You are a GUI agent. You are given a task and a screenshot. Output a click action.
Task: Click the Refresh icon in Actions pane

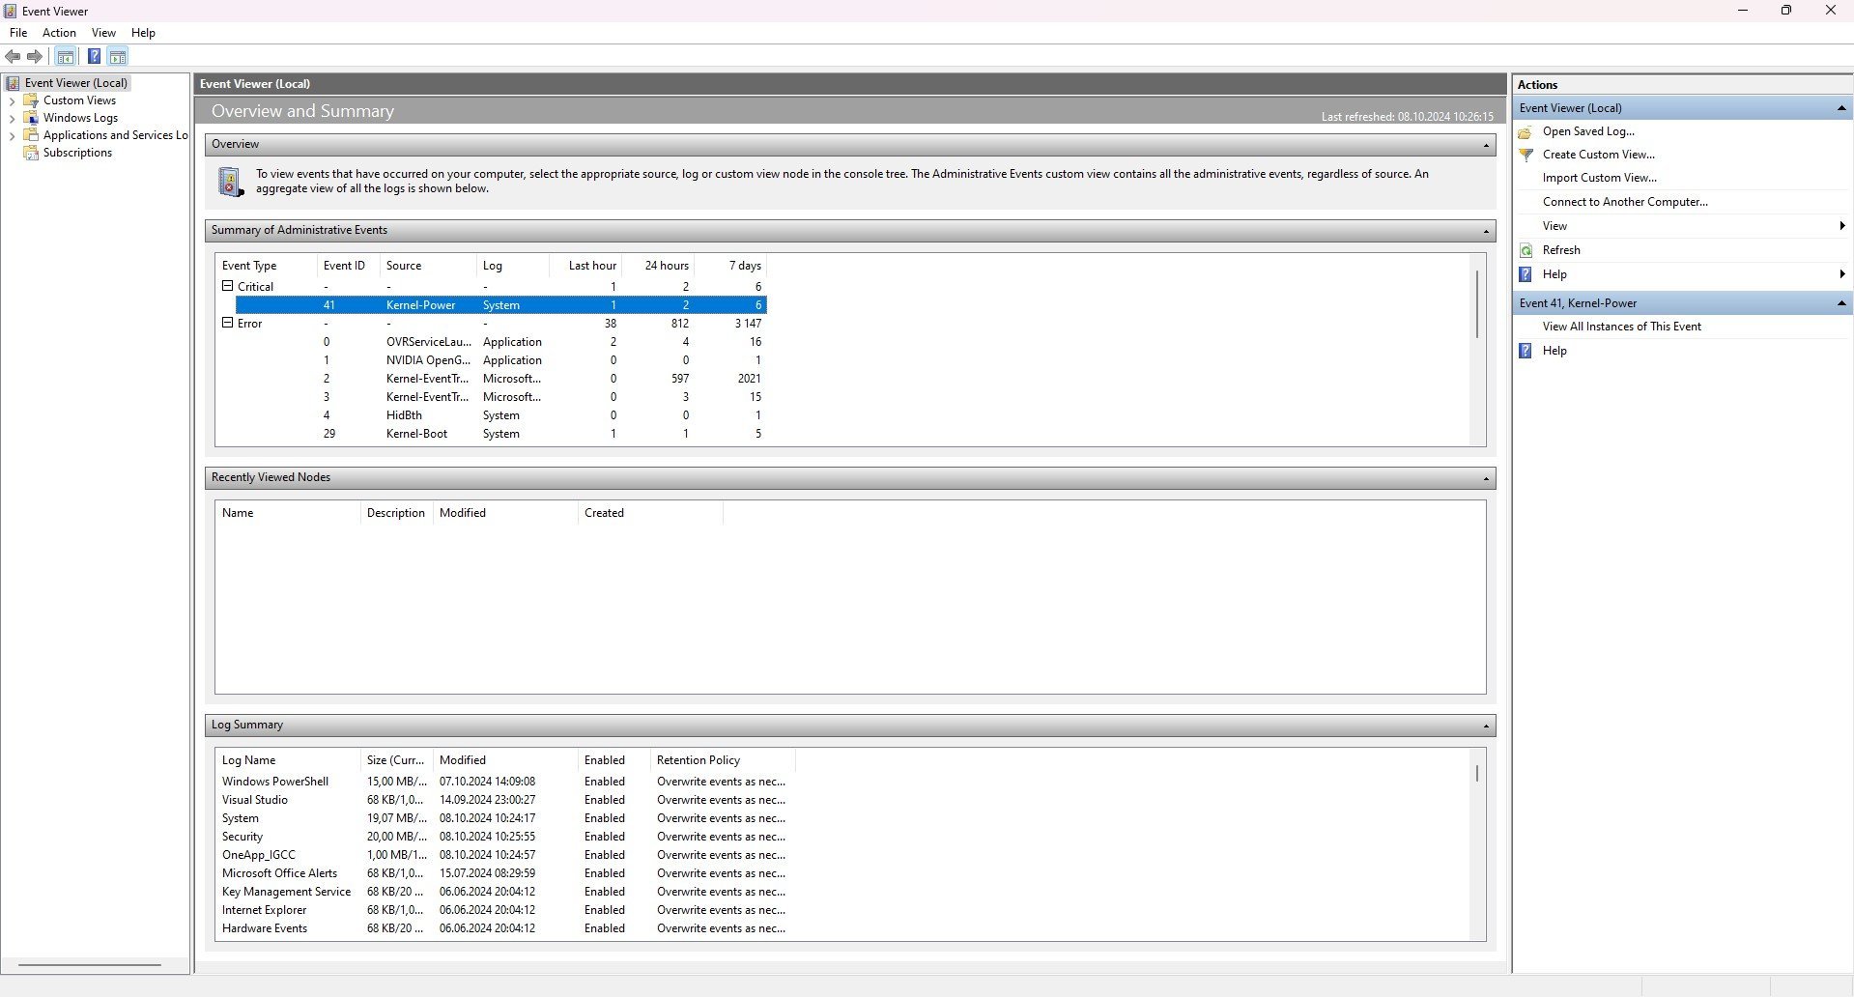pos(1526,250)
